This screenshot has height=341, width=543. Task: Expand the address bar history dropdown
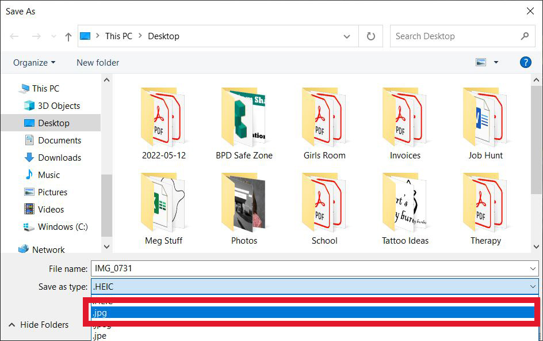coord(347,36)
